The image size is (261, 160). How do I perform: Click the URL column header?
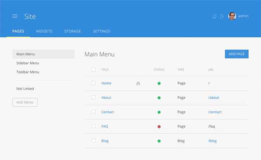[x=211, y=70]
